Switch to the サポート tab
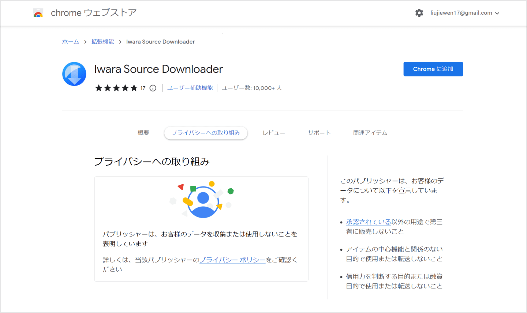The height and width of the screenshot is (313, 527). [x=319, y=133]
